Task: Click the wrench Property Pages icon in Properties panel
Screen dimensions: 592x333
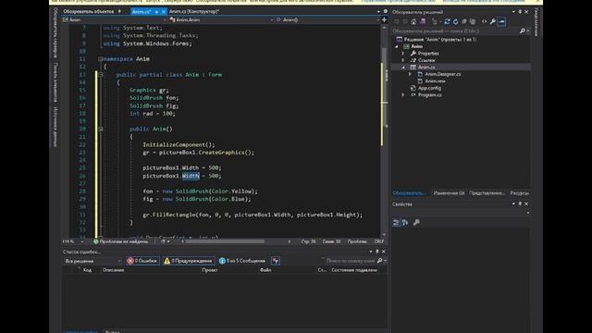Action: (416, 222)
